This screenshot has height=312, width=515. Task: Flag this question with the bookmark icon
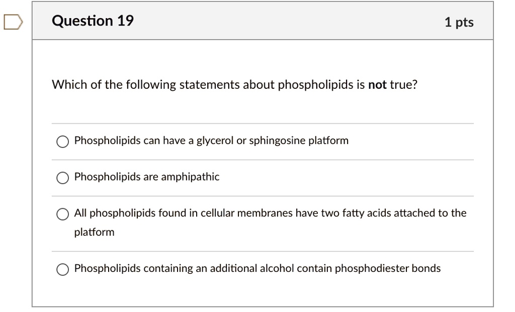14,23
